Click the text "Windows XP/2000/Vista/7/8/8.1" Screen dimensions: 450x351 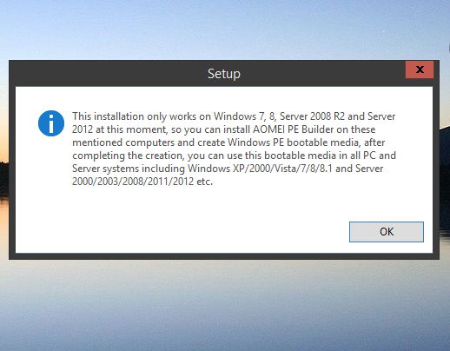260,169
